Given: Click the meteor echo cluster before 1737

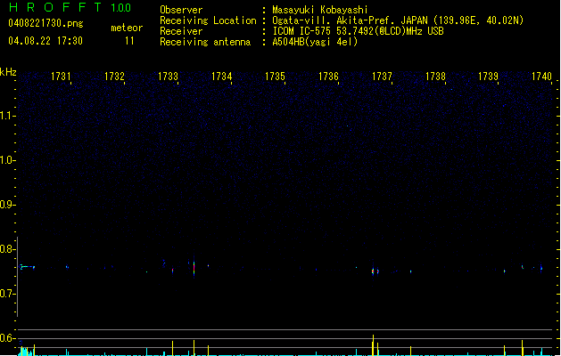Looking at the screenshot, I should coord(375,271).
